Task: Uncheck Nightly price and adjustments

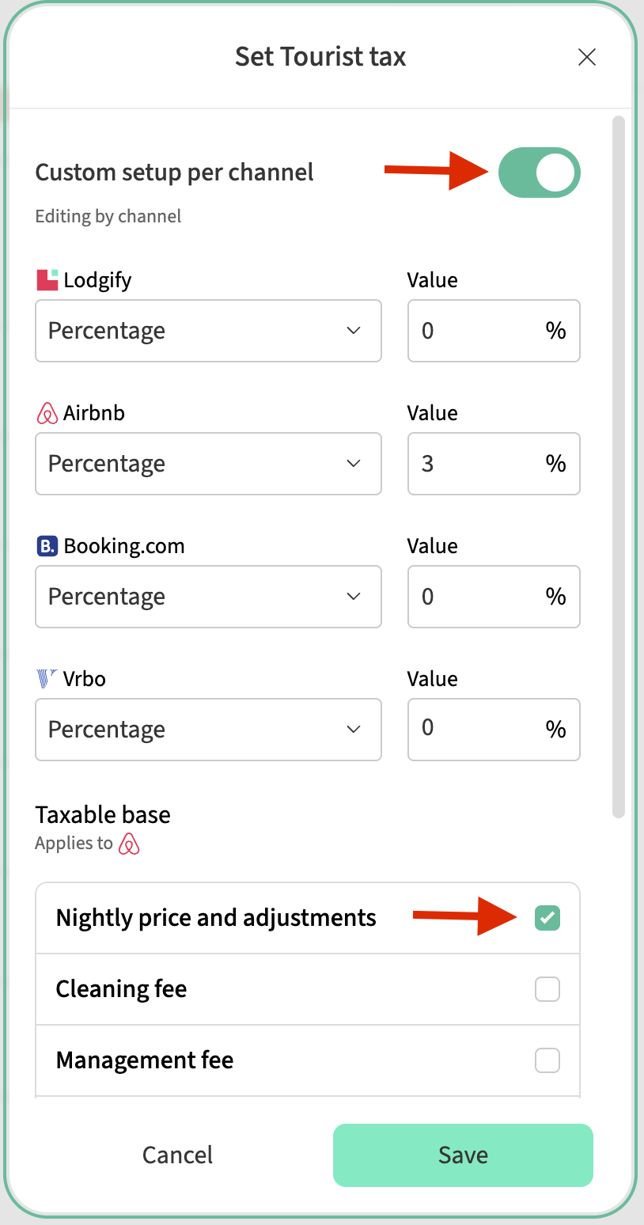Action: pyautogui.click(x=547, y=918)
